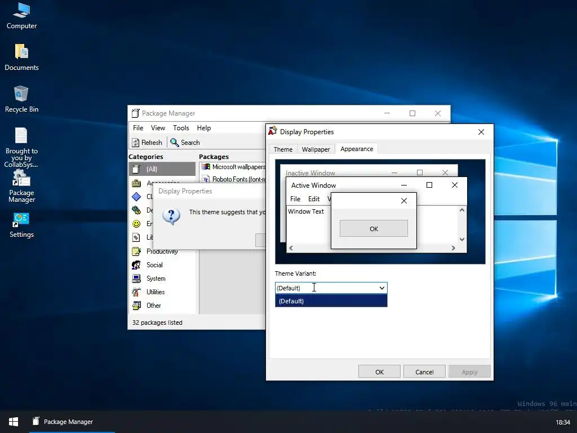Click the Package Manager title bar icon

point(135,113)
